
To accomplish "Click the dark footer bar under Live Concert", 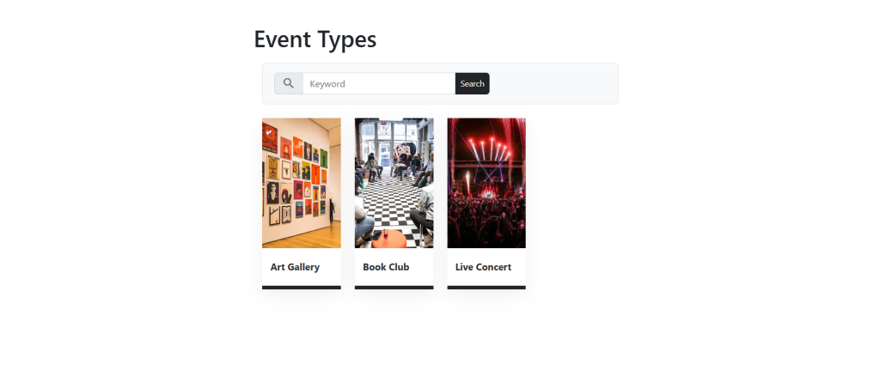I will [486, 288].
